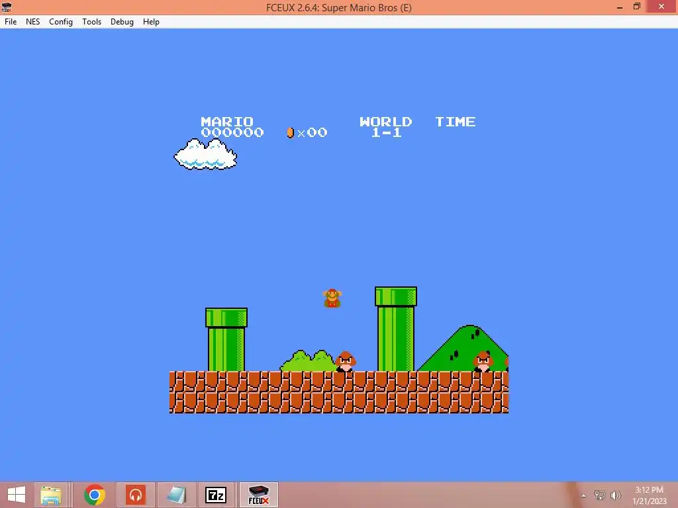This screenshot has width=678, height=508.
Task: Click the FCEUX title bar app icon
Action: click(7, 7)
